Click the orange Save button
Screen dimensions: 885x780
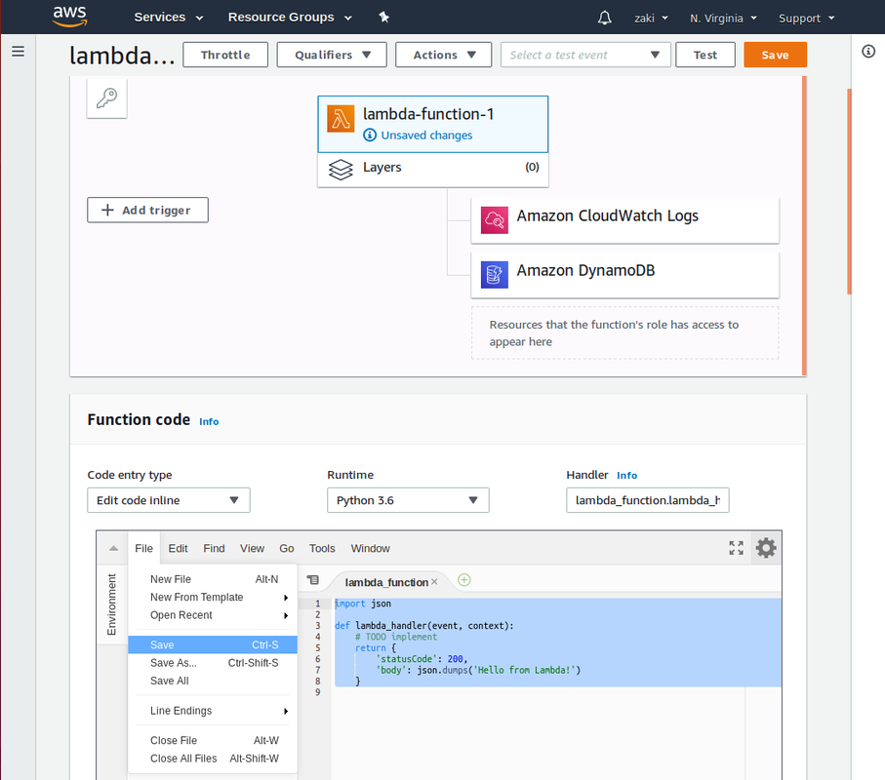[775, 55]
